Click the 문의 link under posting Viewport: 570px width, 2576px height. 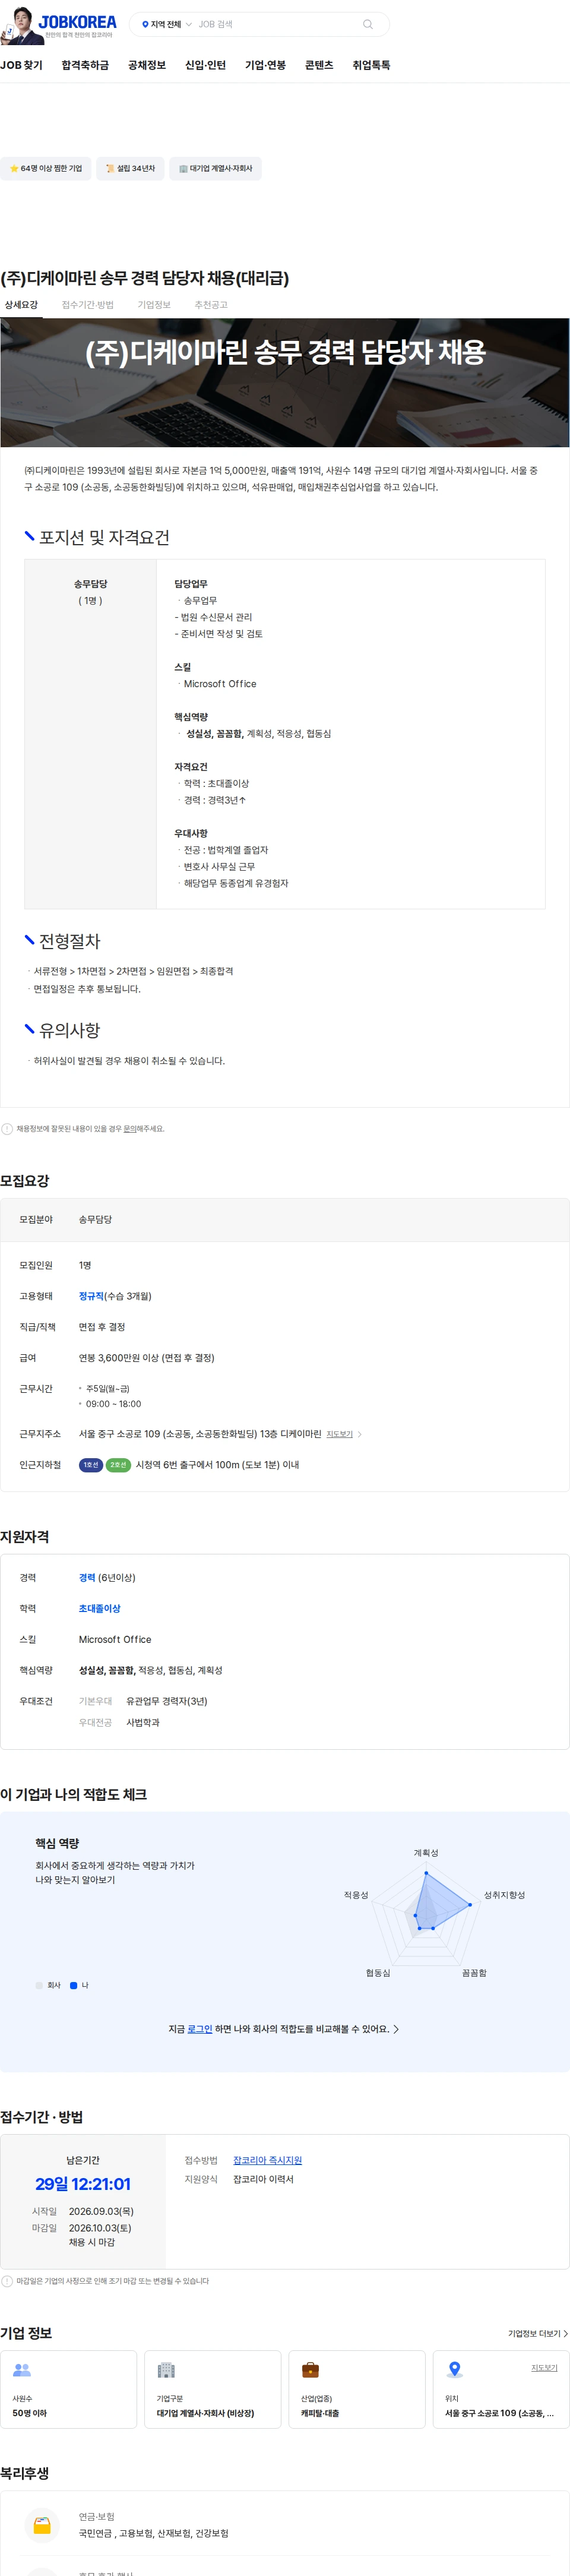tap(130, 1129)
